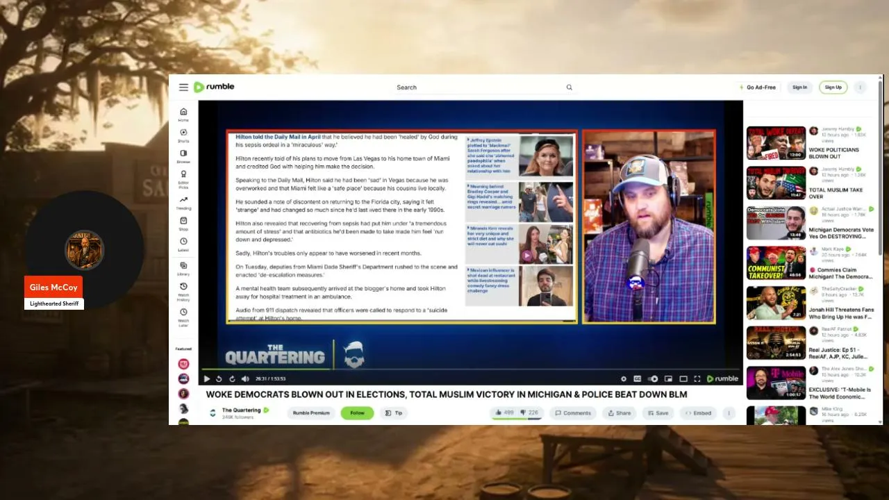Open The Quartering channel avatar
Screen dimensions: 889x500
213,413
